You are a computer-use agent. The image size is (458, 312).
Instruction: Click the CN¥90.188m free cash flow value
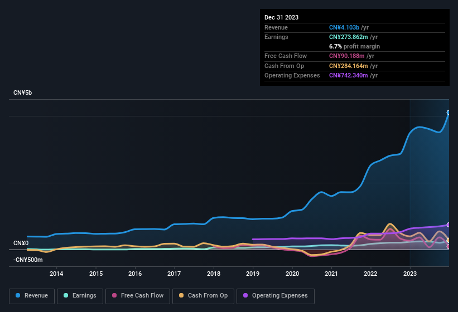347,56
